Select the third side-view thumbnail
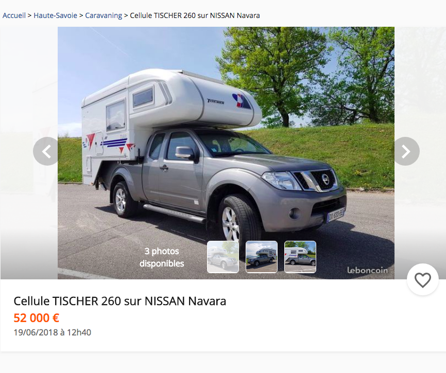The height and width of the screenshot is (373, 446). [x=300, y=257]
